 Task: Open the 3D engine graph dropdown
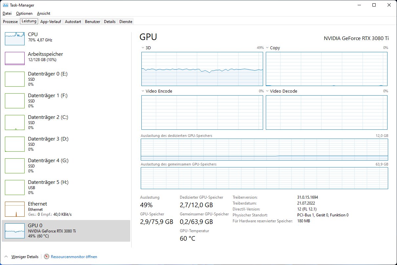coord(143,48)
